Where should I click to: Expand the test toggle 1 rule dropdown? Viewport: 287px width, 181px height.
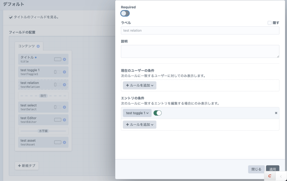point(137,113)
